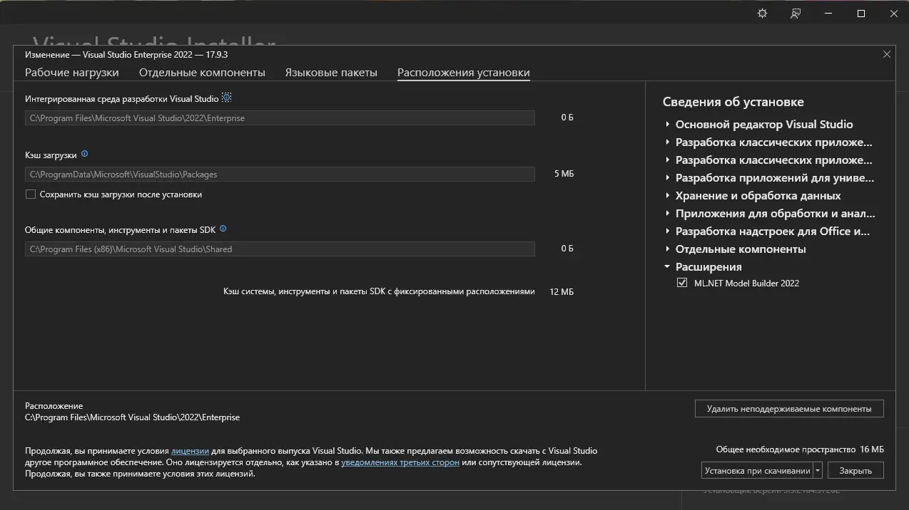This screenshot has height=510, width=909.
Task: Click info icon next to Кэш загрузки
Action: [x=84, y=154]
